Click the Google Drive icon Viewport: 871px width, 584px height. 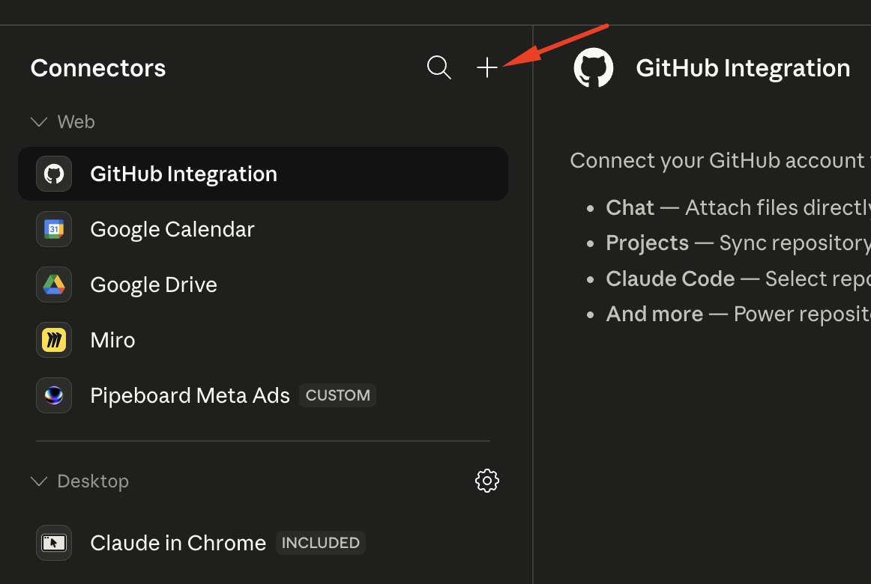(54, 285)
